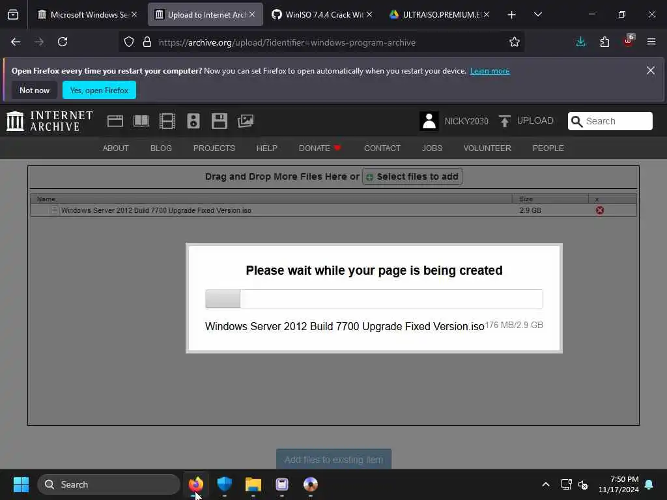
Task: Click Not now button
Action: tap(35, 90)
